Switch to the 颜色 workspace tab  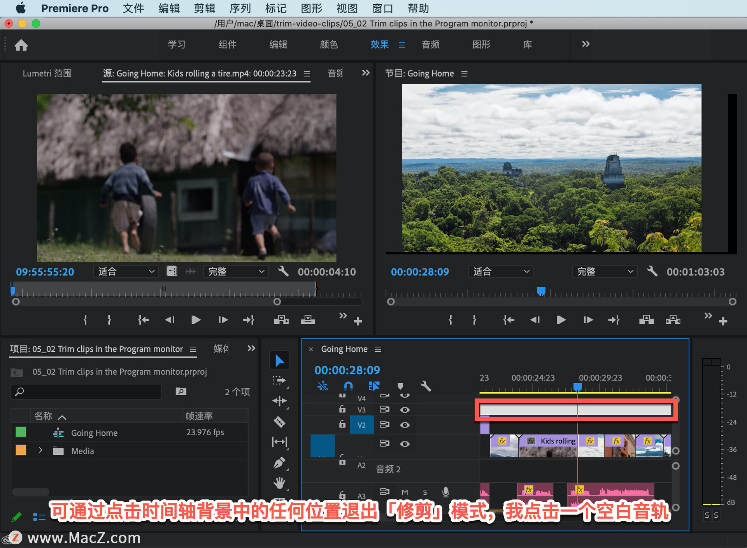329,44
